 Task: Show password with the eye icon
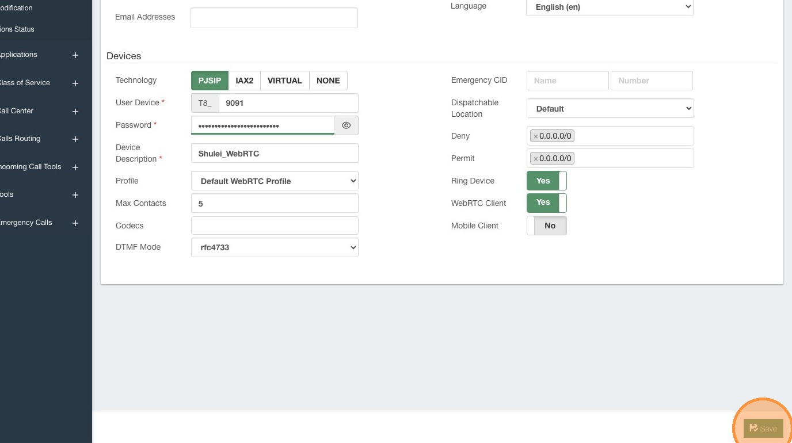(x=346, y=125)
